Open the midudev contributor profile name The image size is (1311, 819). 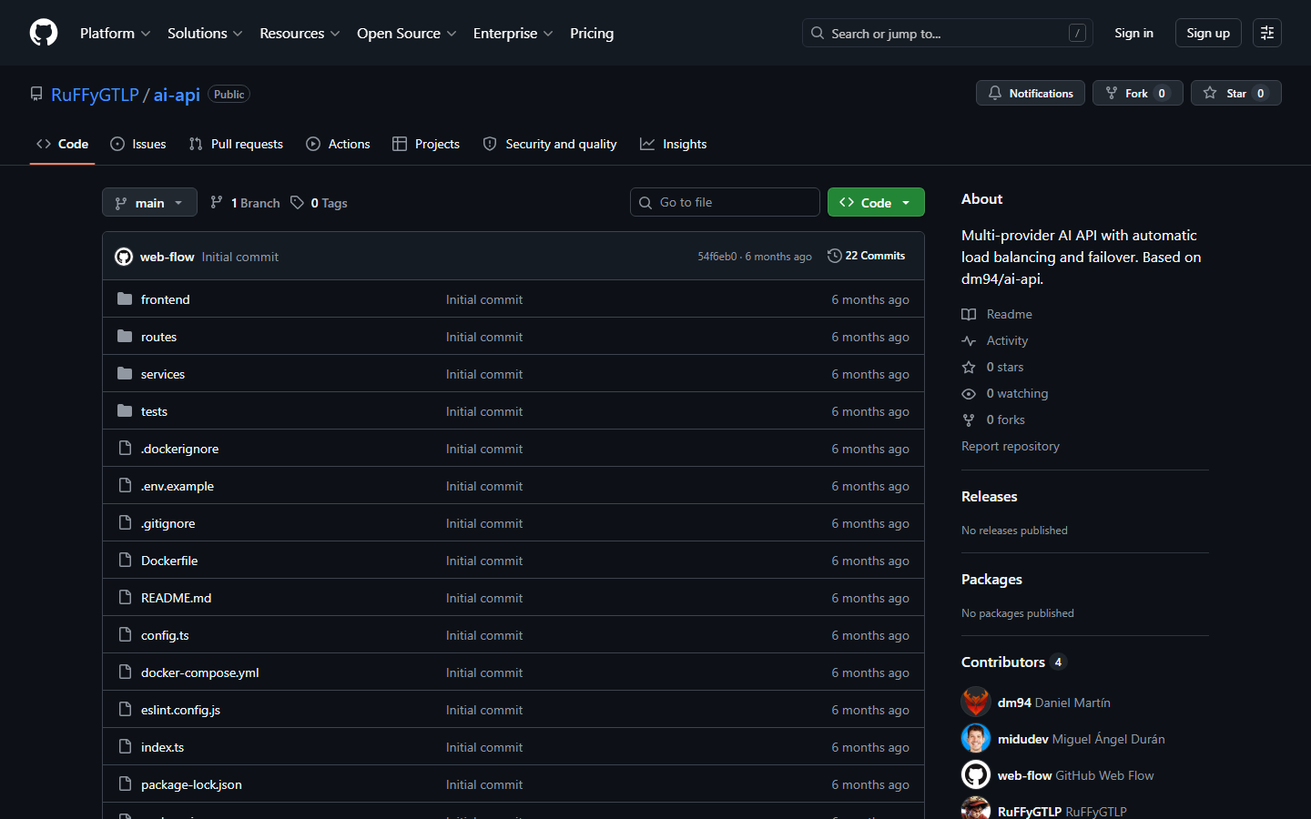tap(1023, 739)
